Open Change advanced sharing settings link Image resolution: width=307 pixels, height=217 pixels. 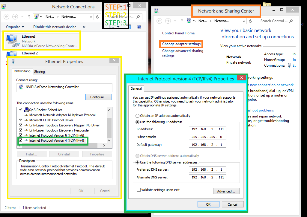point(183,53)
